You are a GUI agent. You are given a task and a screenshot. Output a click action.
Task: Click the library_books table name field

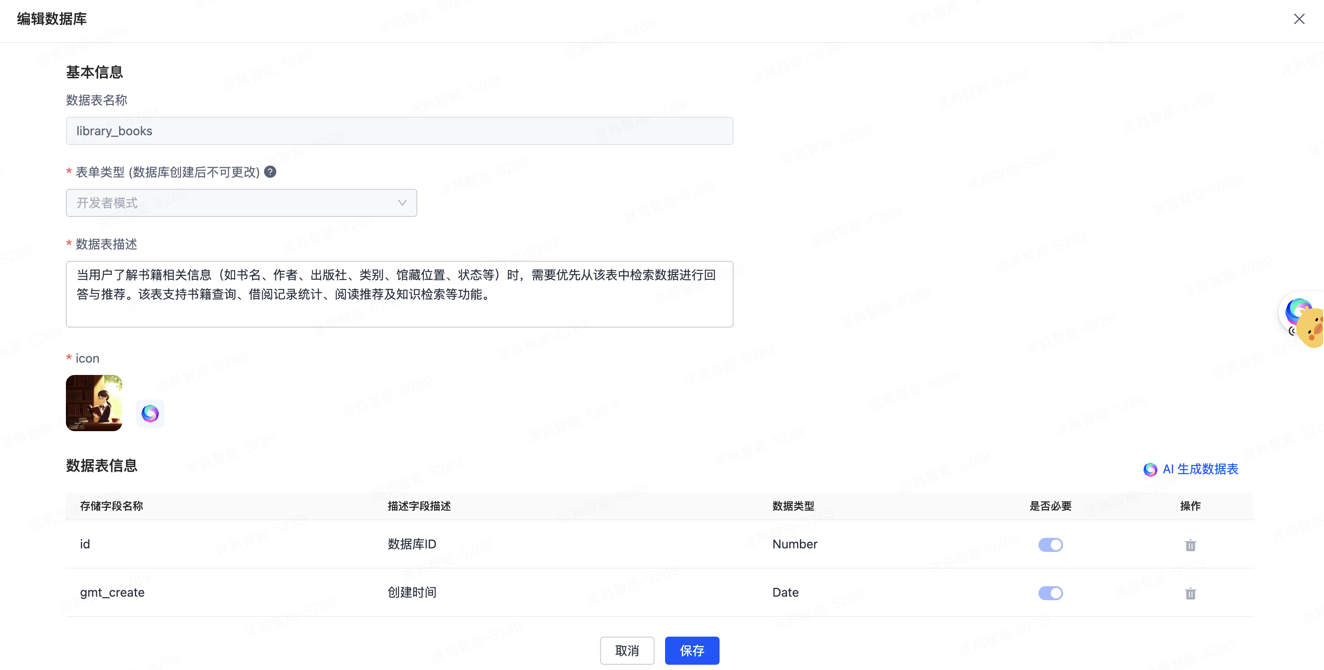coord(399,130)
